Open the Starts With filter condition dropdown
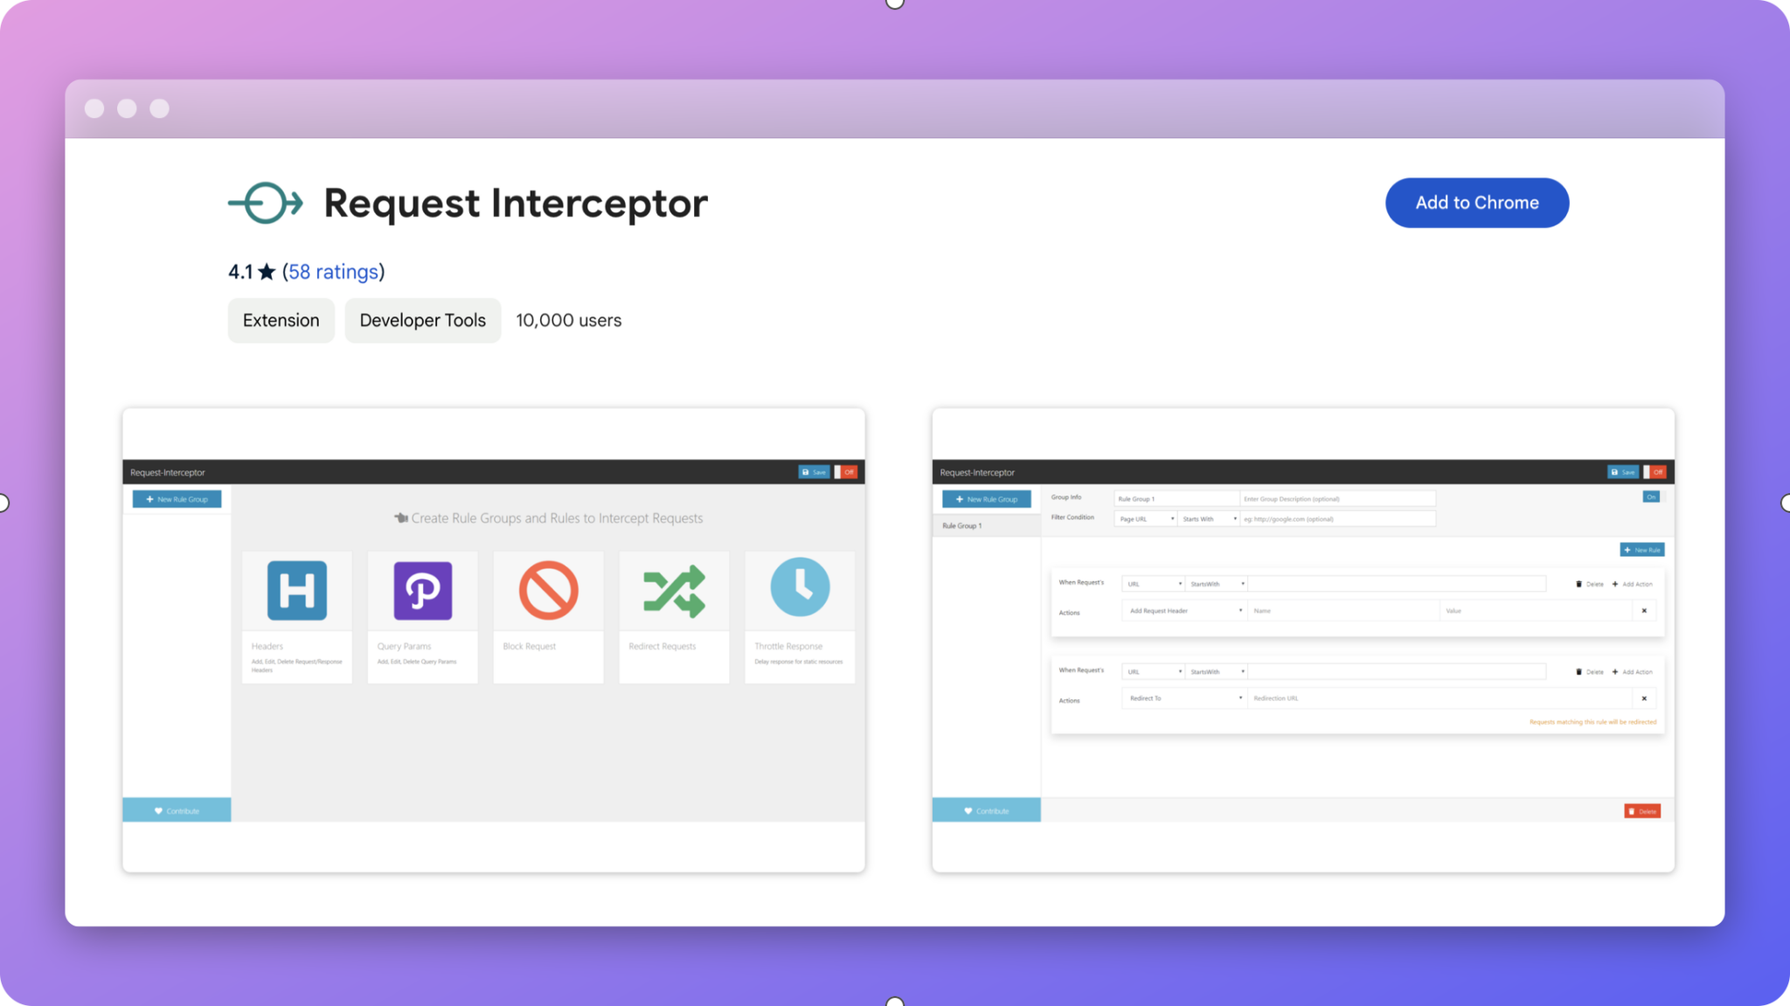Viewport: 1790px width, 1006px height. tap(1209, 519)
